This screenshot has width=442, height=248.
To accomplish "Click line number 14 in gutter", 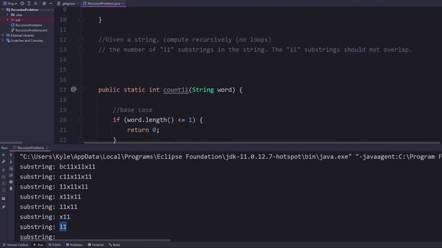I will (x=63, y=60).
